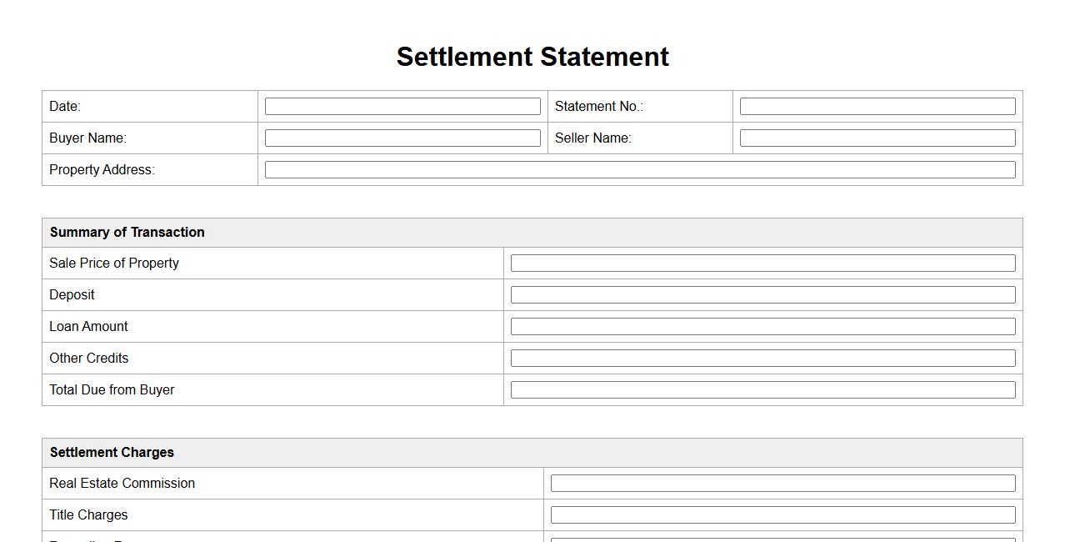This screenshot has height=542, width=1065.
Task: Click the Sale Price of Property label
Action: pos(114,263)
